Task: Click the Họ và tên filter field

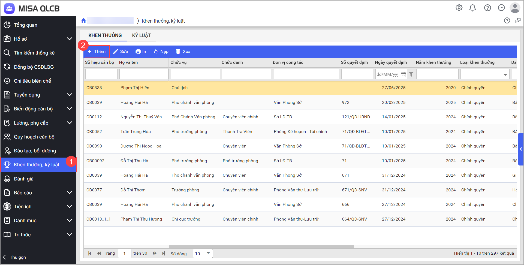Action: click(x=144, y=74)
